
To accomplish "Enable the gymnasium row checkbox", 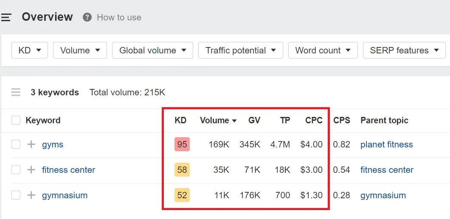I will 16,195.
